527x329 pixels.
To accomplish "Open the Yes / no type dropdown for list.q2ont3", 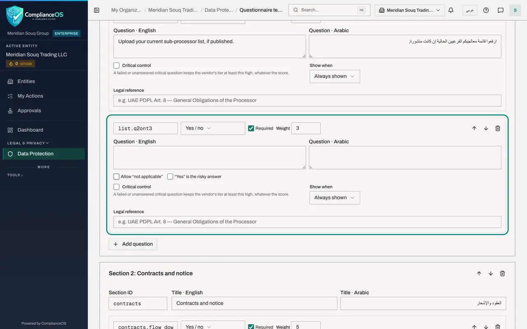I will [x=213, y=128].
